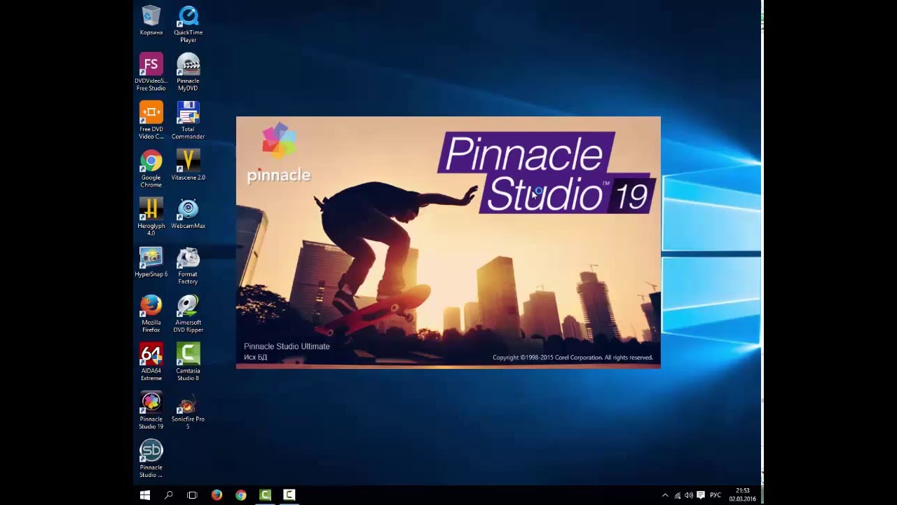Click the Pinnacle Studio 19 desktop shortcut

pos(151,411)
